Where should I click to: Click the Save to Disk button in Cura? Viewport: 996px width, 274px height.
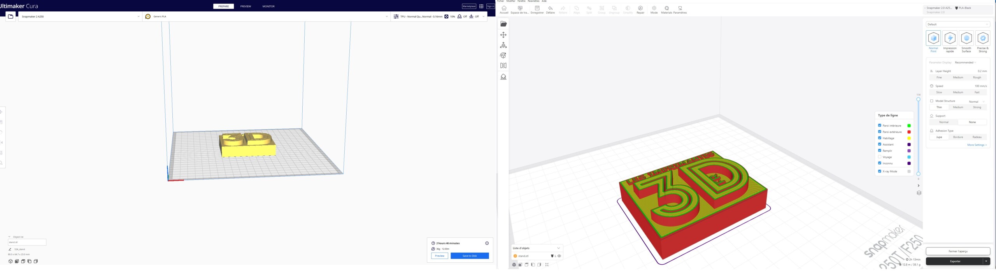click(x=470, y=256)
